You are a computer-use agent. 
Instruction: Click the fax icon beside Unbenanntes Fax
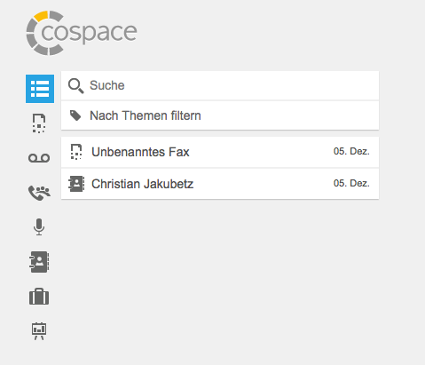[76, 152]
